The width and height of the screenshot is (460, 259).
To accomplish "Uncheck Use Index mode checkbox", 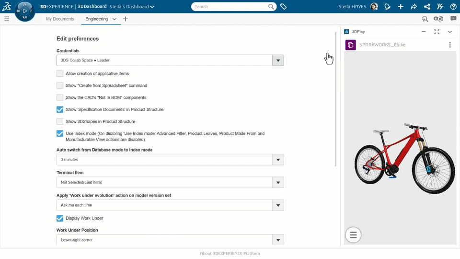I will tap(60, 133).
